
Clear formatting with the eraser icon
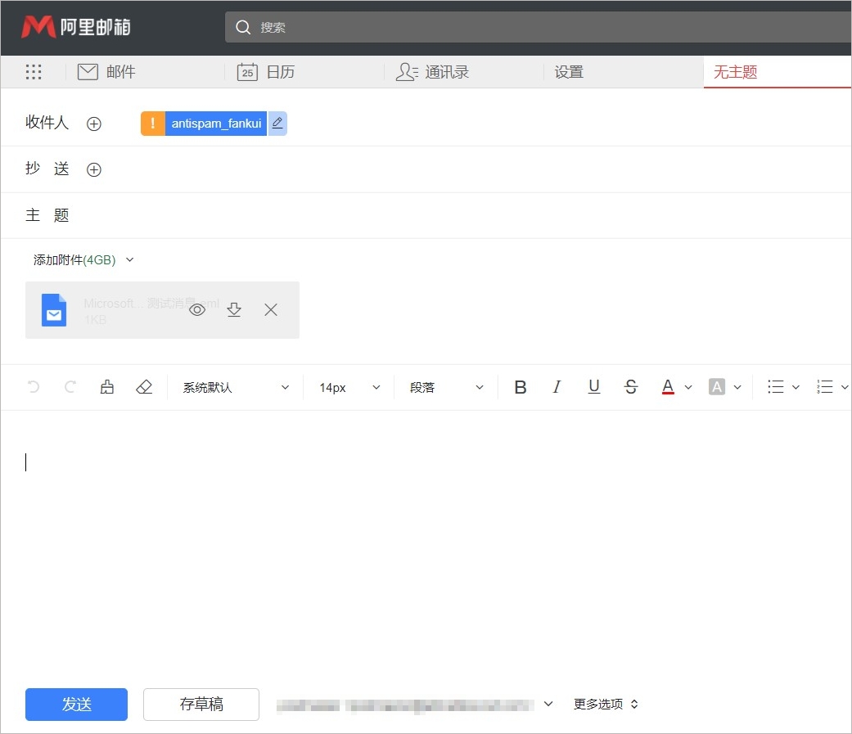click(x=144, y=386)
